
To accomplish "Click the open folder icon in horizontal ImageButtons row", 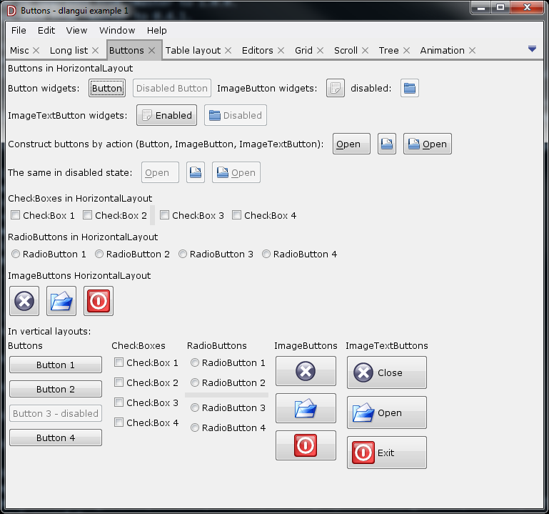I will pos(61,301).
